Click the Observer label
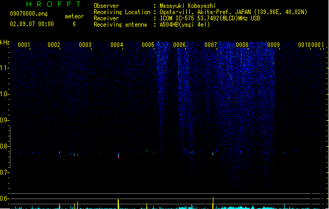The height and width of the screenshot is (209, 329). pyautogui.click(x=106, y=6)
